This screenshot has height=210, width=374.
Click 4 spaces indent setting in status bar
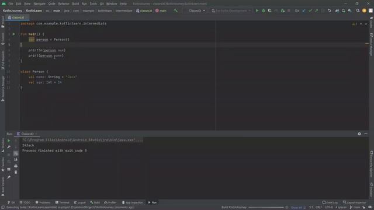click(x=341, y=208)
